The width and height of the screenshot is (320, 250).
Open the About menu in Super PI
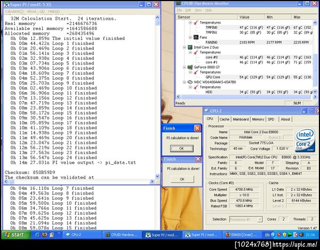36,11
